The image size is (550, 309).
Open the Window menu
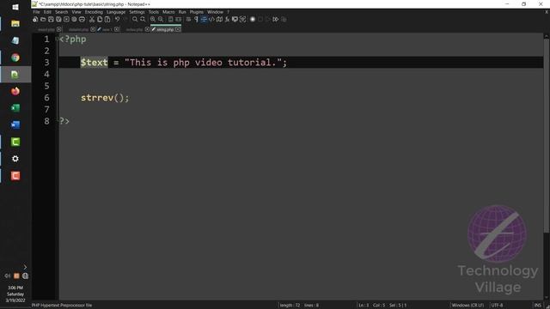[215, 12]
